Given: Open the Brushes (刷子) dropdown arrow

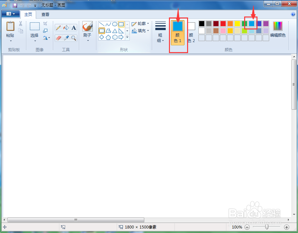Looking at the screenshot, I should click(x=88, y=40).
